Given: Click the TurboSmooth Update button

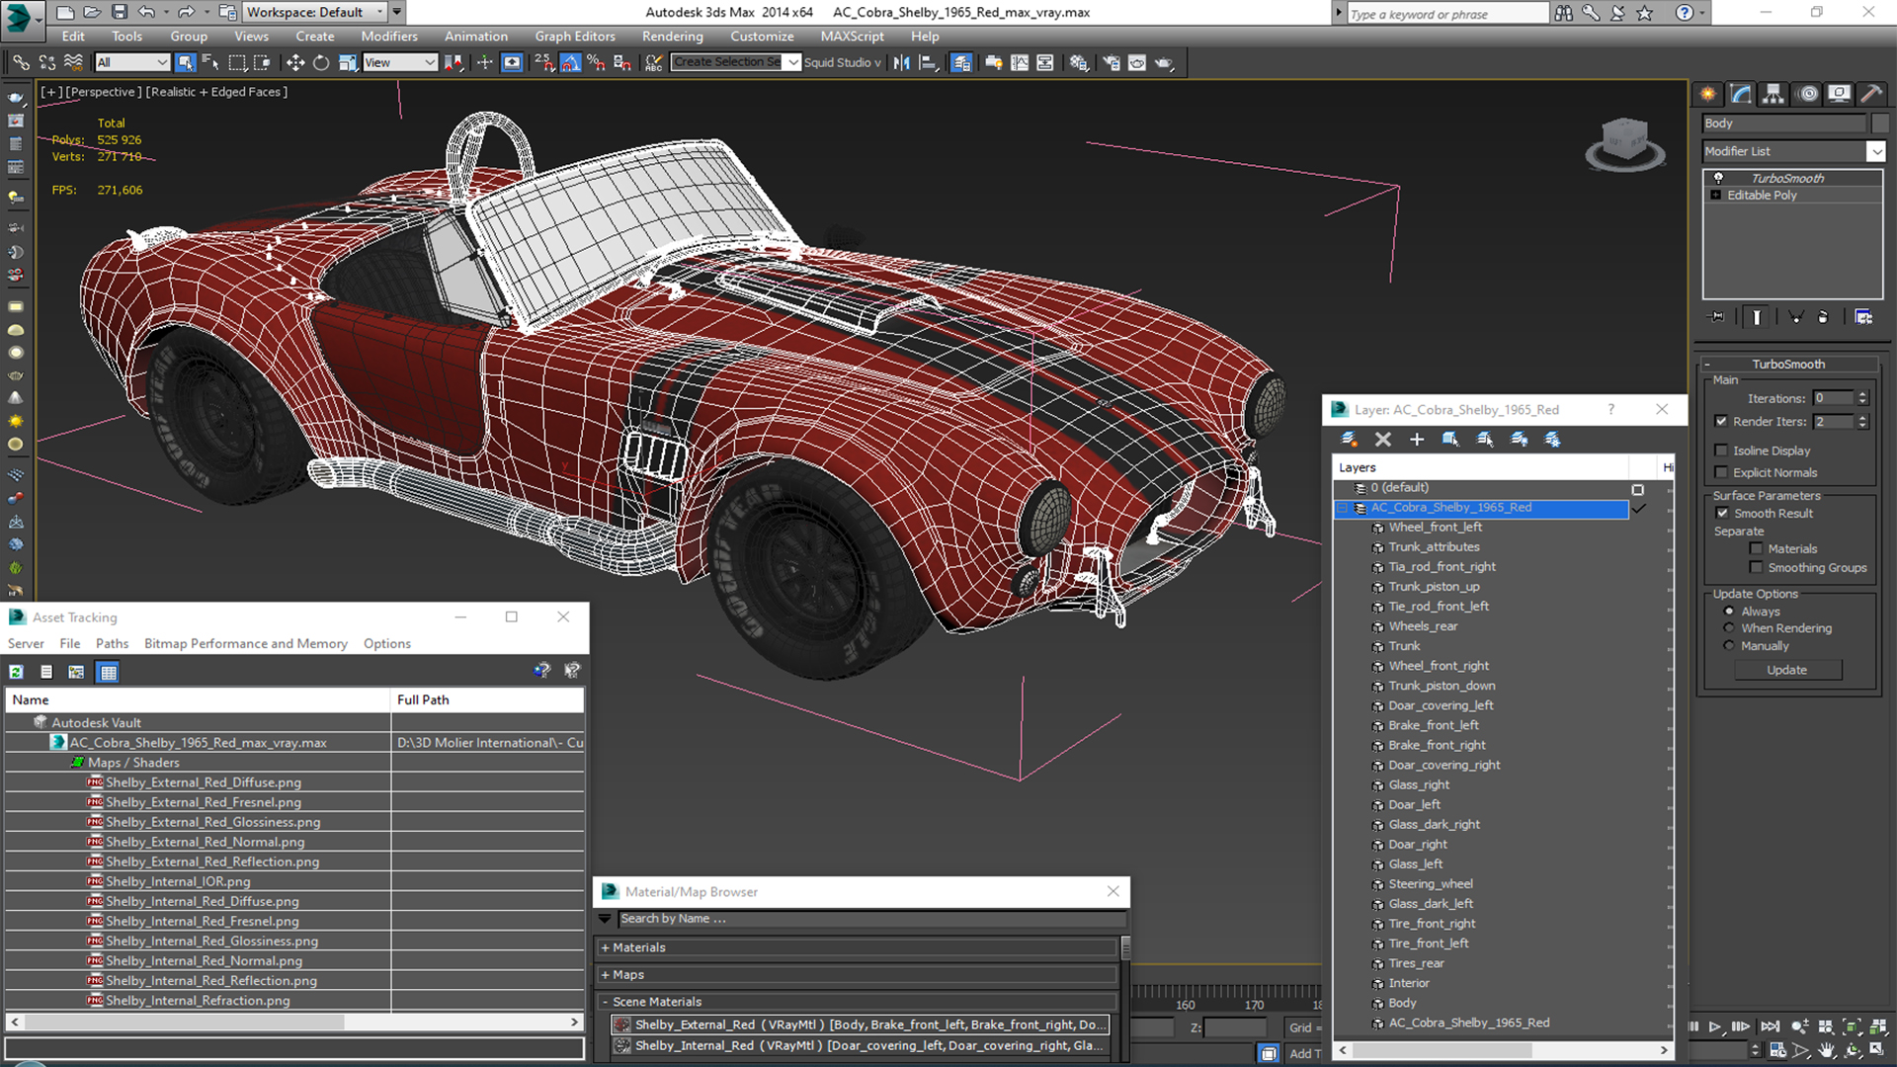Looking at the screenshot, I should pyautogui.click(x=1787, y=670).
